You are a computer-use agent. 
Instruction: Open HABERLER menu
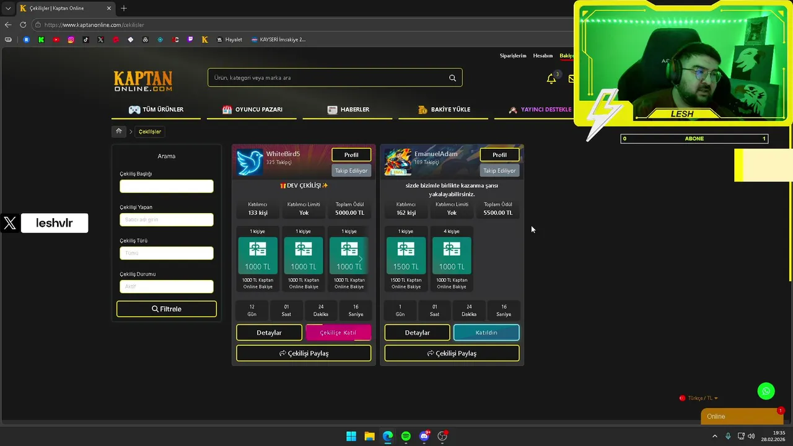348,110
